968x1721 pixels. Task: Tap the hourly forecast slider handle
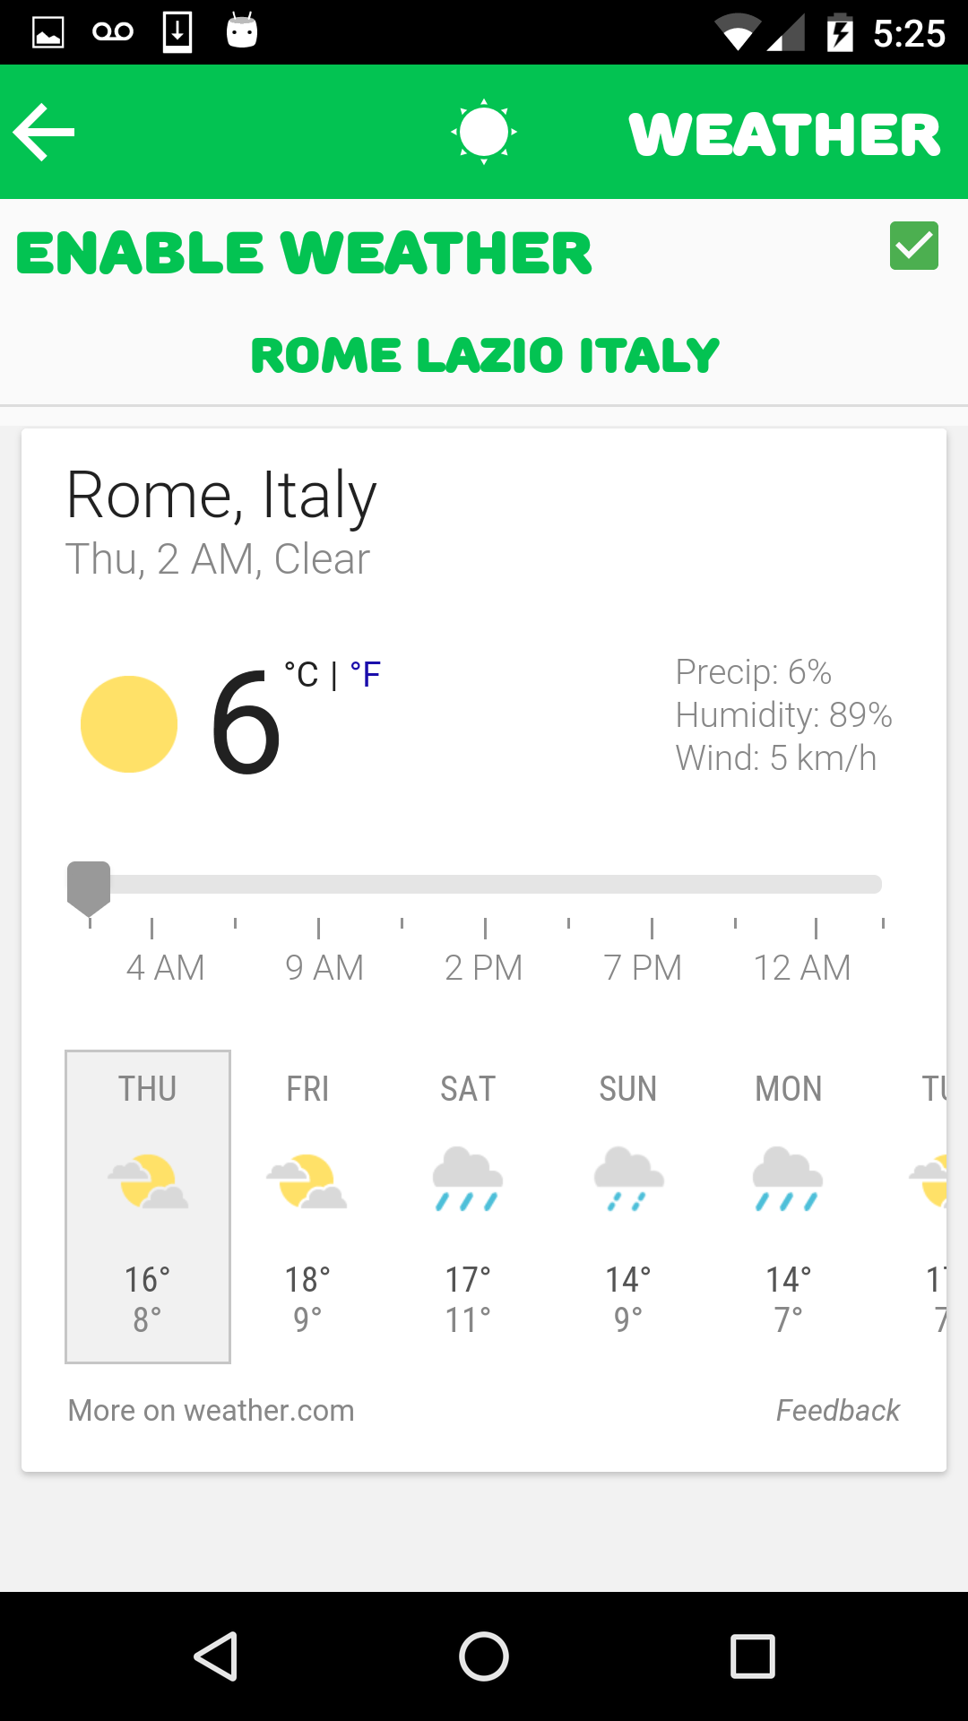click(x=89, y=887)
